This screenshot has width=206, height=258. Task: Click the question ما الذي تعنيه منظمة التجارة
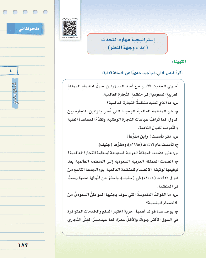pos(143,103)
